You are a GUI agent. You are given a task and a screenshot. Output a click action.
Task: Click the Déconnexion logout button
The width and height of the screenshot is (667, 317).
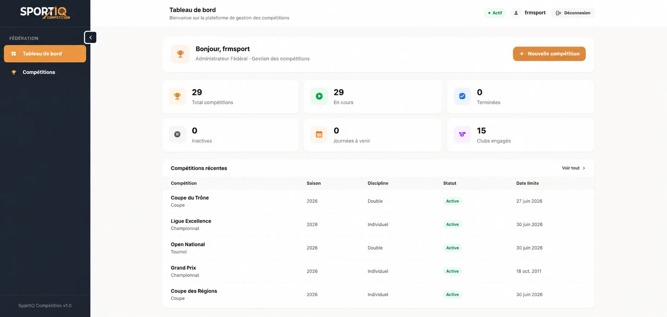pyautogui.click(x=573, y=13)
